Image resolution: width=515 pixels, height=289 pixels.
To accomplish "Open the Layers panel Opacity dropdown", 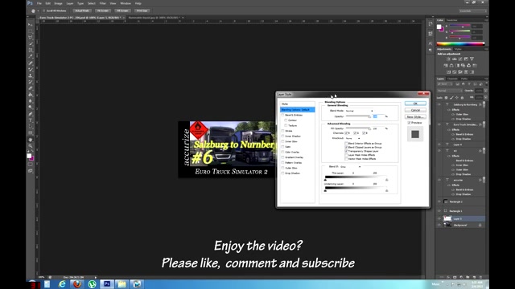I will click(x=486, y=91).
